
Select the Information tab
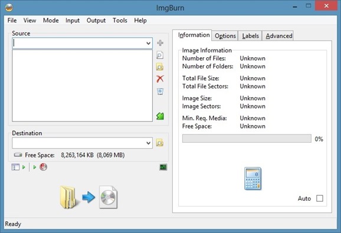tap(192, 35)
